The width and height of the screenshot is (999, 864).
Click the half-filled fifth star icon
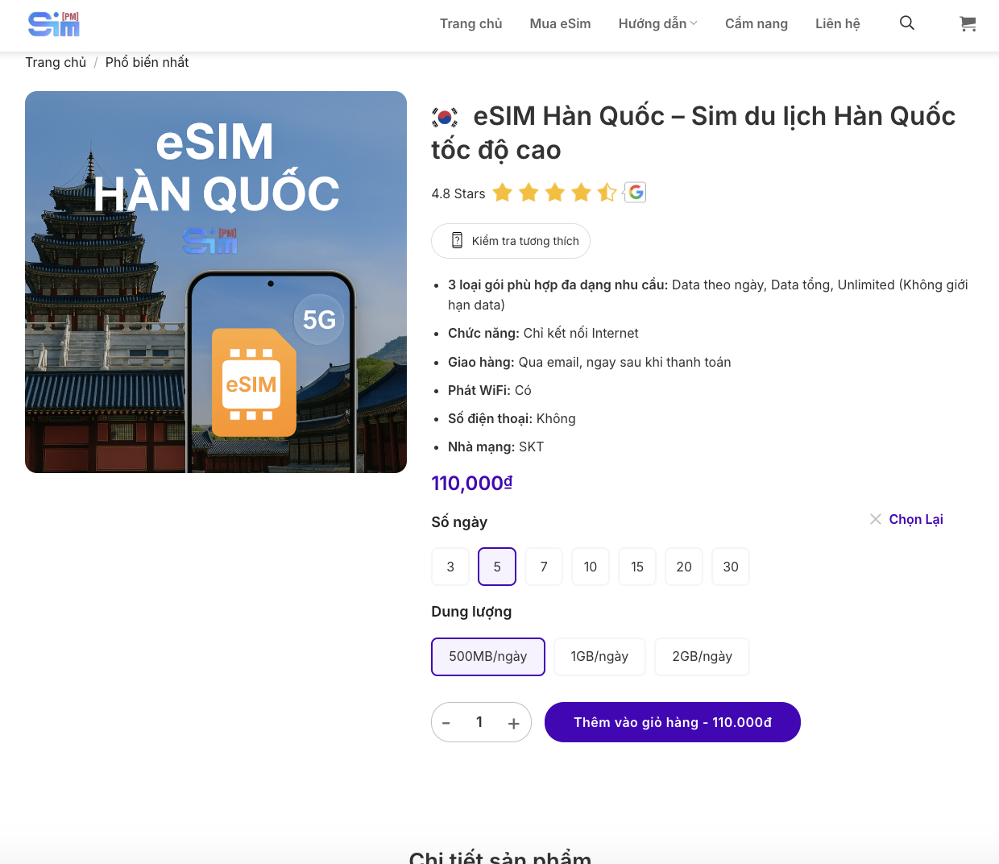coord(606,192)
